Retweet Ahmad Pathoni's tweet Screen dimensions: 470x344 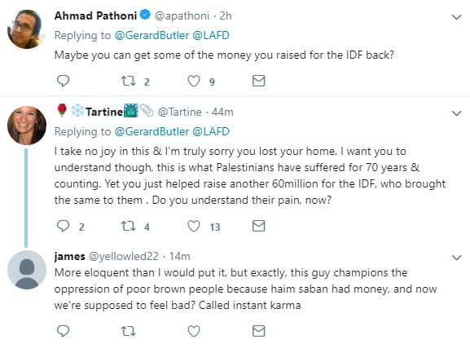click(x=128, y=81)
